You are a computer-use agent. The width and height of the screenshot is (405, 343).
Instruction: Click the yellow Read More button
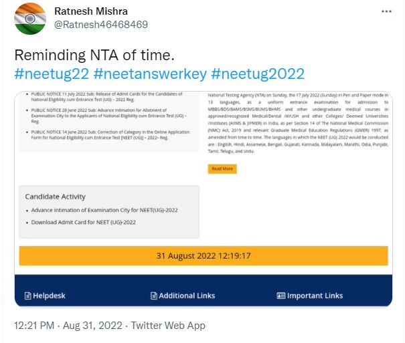tap(222, 168)
